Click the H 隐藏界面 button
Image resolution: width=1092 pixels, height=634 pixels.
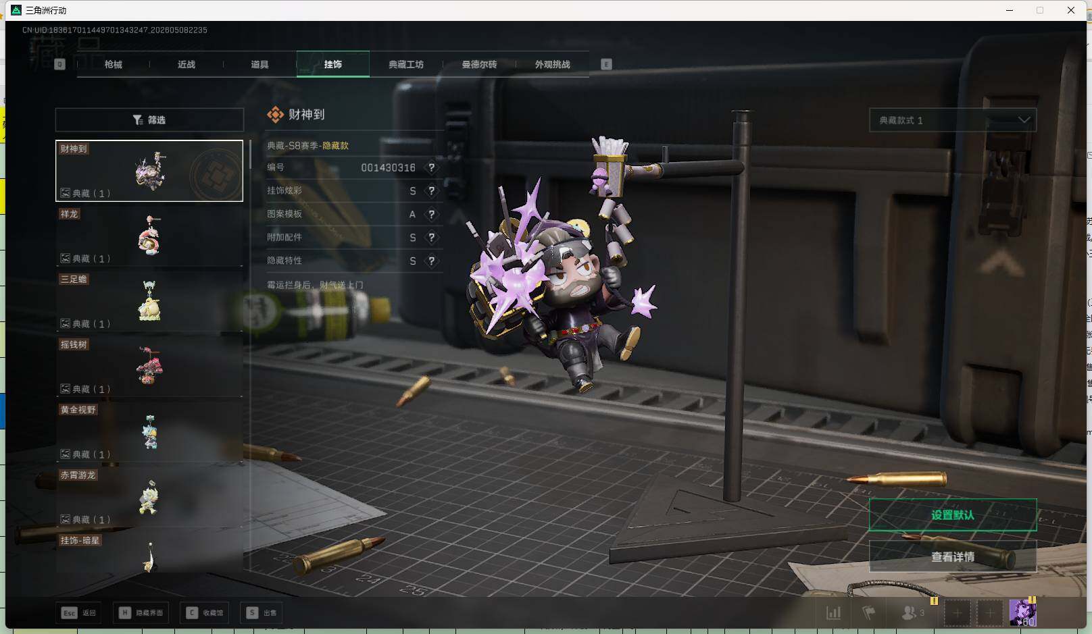click(141, 613)
